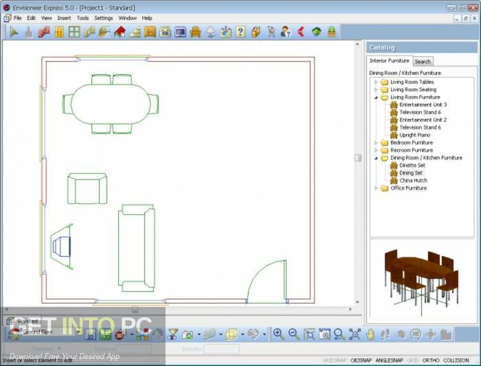This screenshot has width=481, height=366.
Task: Click the funnel display filter icon
Action: (173, 334)
